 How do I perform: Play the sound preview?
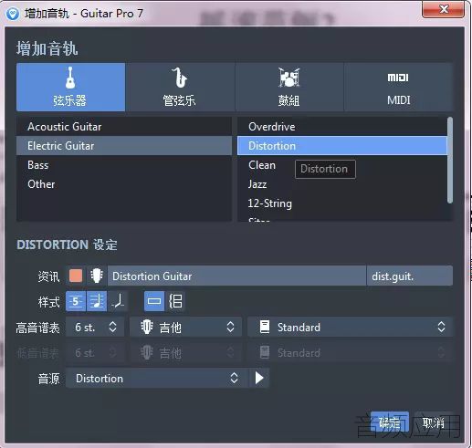tap(259, 379)
